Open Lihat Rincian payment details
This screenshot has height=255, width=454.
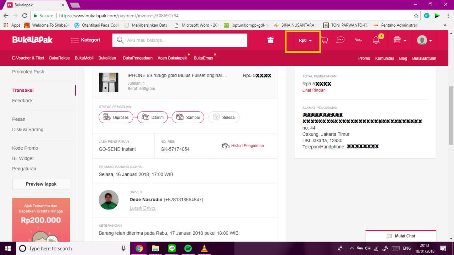point(314,90)
